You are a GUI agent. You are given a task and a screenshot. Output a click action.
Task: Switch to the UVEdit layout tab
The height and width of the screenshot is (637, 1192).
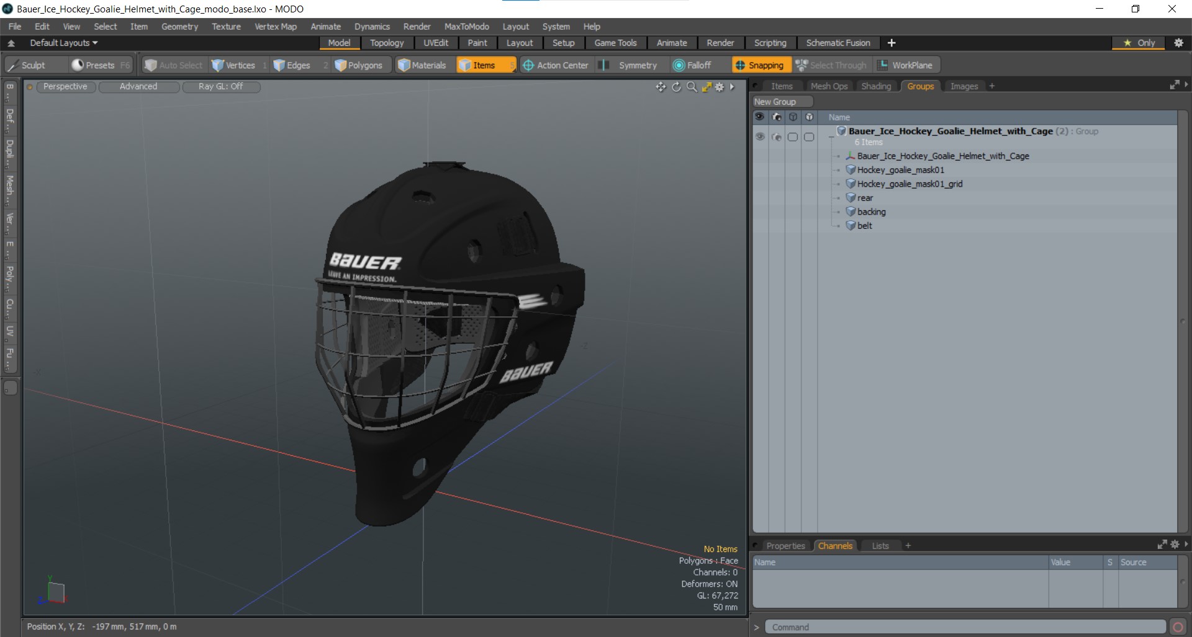pos(436,43)
